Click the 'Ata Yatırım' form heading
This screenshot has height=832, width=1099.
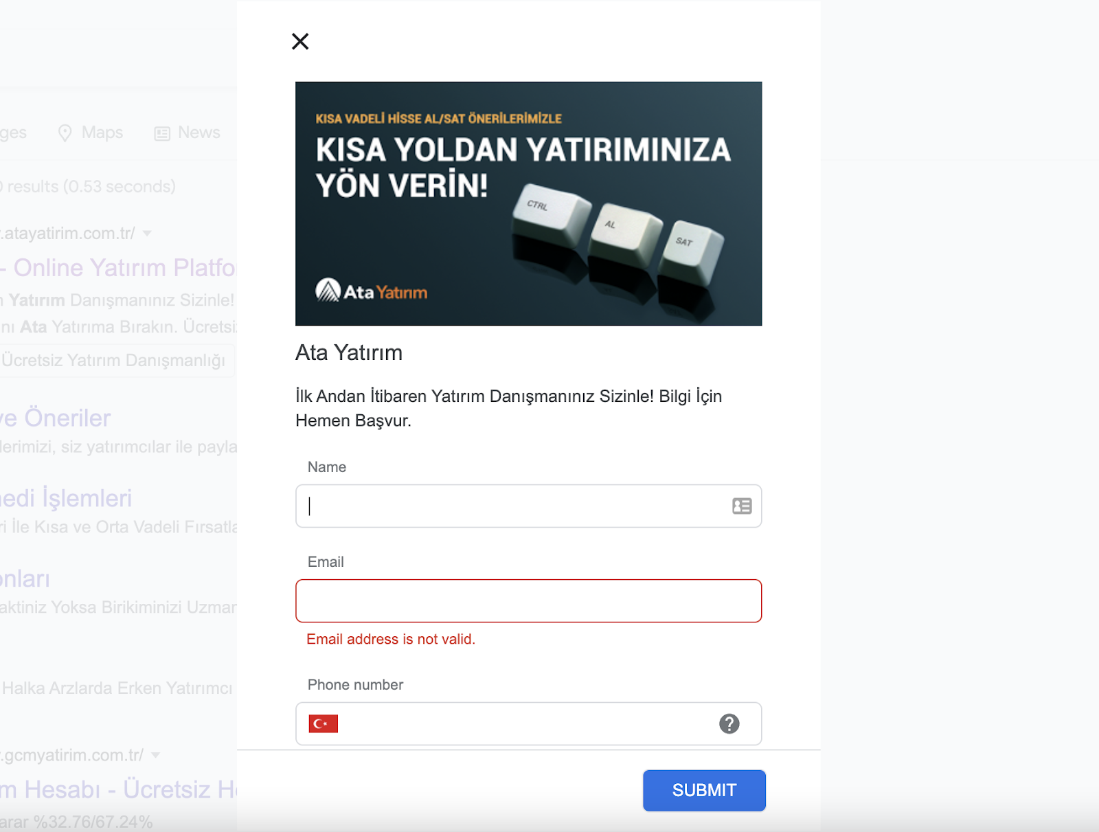pos(349,352)
